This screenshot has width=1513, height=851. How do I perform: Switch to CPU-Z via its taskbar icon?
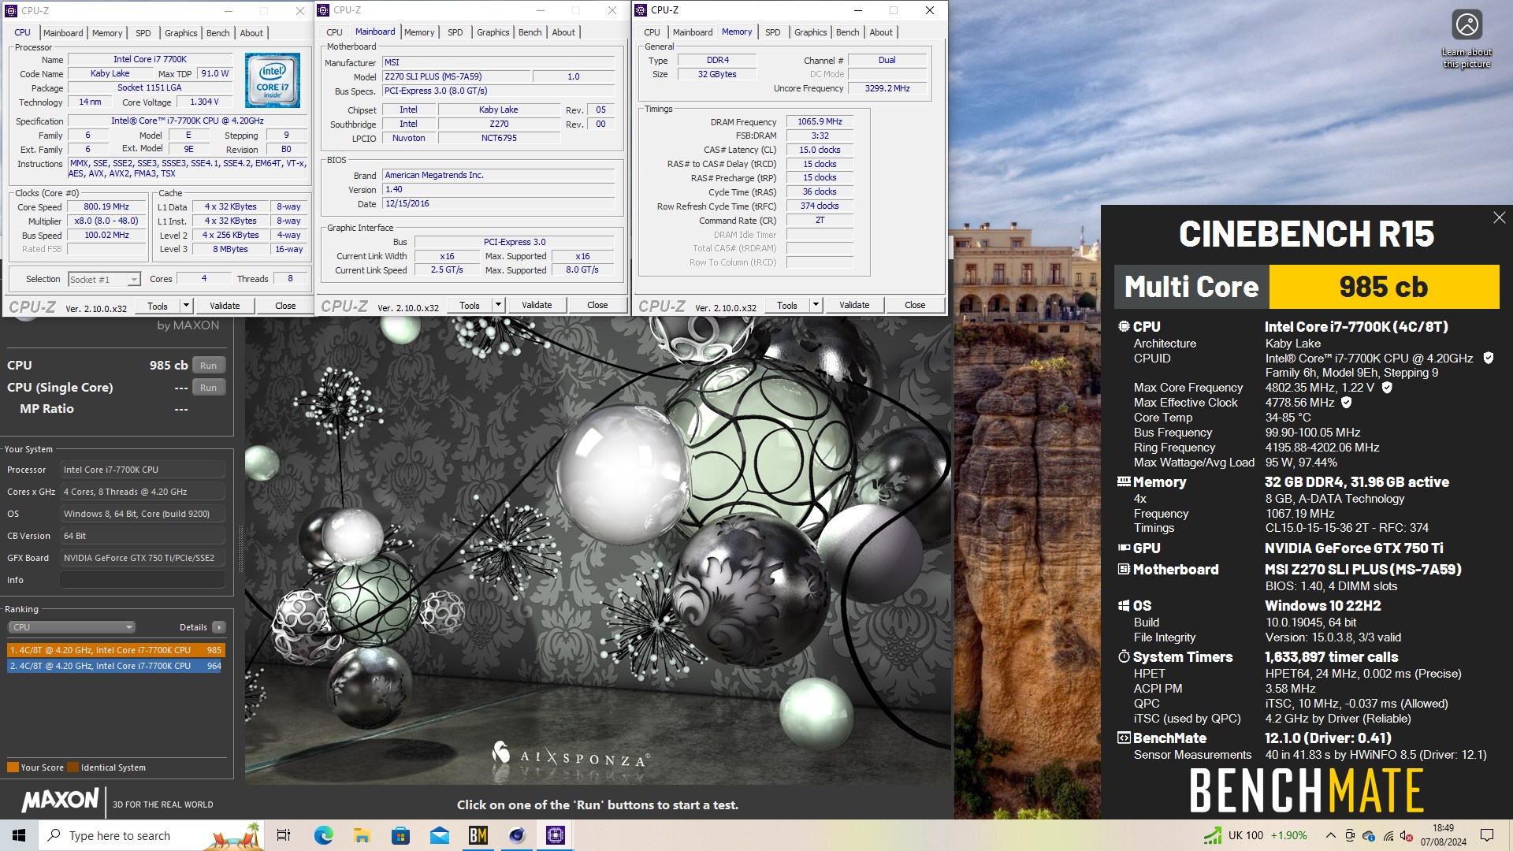tap(555, 835)
